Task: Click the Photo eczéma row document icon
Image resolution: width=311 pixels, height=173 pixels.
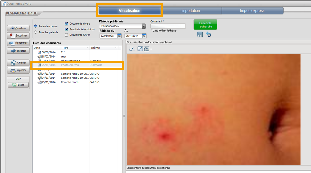Action: (39, 65)
